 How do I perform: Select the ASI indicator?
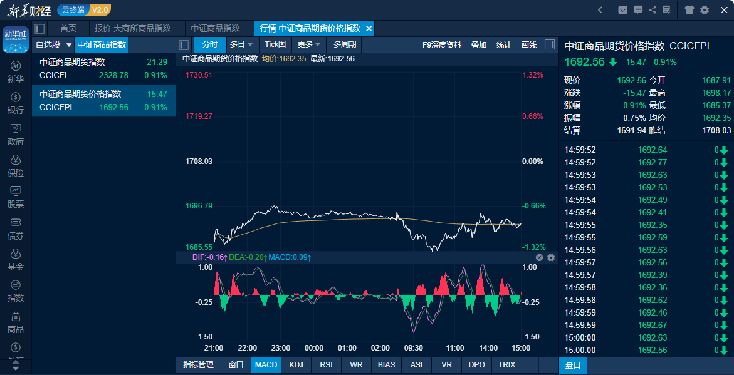[x=416, y=365]
